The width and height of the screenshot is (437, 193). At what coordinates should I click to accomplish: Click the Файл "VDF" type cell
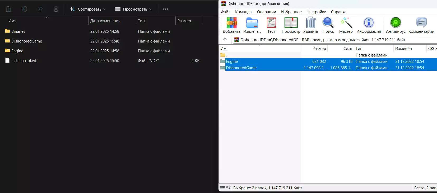148,61
